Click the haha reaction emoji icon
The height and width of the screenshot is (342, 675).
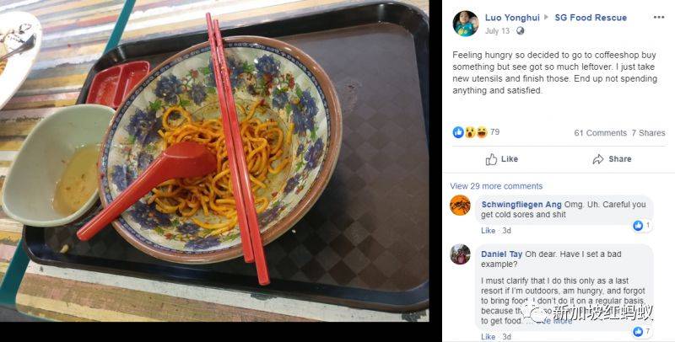[481, 132]
